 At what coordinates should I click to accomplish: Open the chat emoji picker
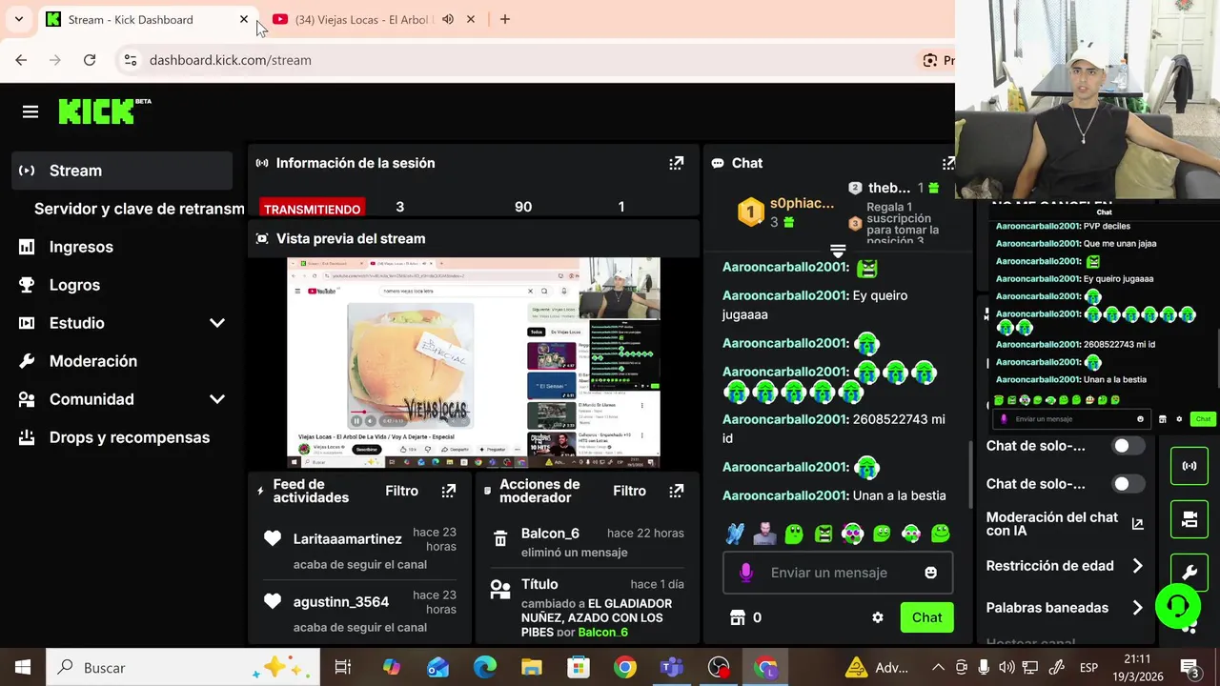pos(930,573)
